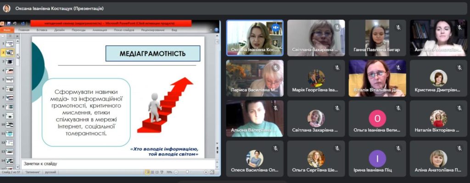The image size is (470, 183).
Task: Click the red staircase image on slide
Action: pos(165,105)
